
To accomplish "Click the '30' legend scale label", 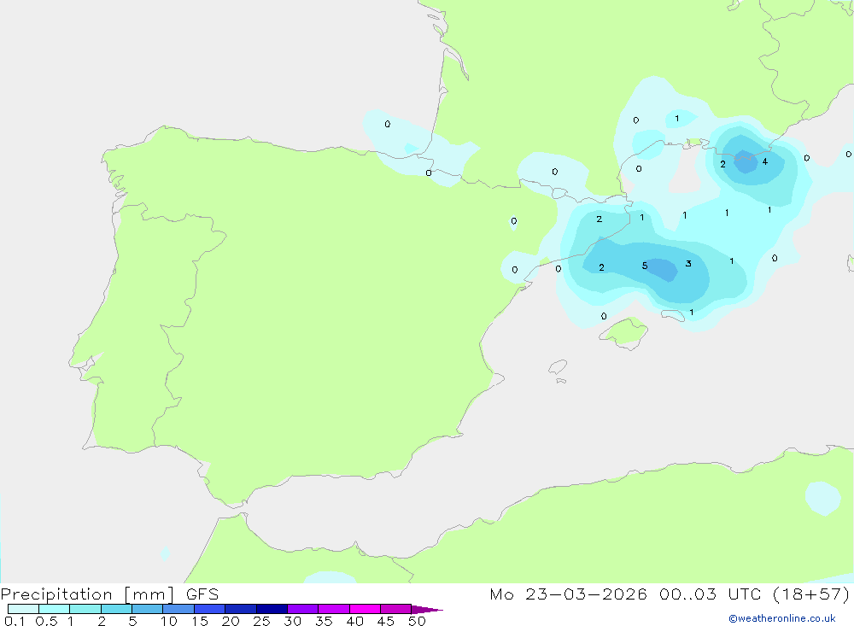I will pyautogui.click(x=293, y=621).
